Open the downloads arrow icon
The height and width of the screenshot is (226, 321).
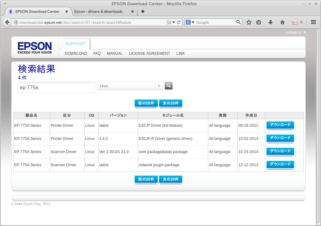(271, 22)
